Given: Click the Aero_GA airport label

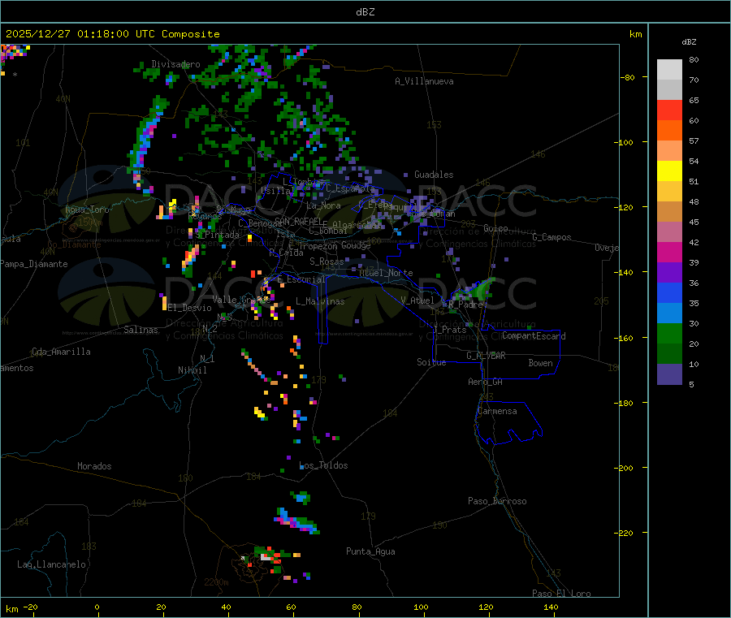Looking at the screenshot, I should coord(486,382).
